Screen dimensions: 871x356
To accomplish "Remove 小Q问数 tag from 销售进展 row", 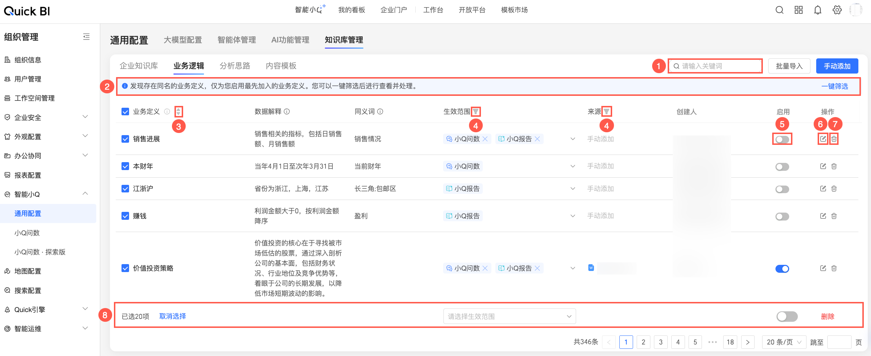I will pyautogui.click(x=485, y=139).
